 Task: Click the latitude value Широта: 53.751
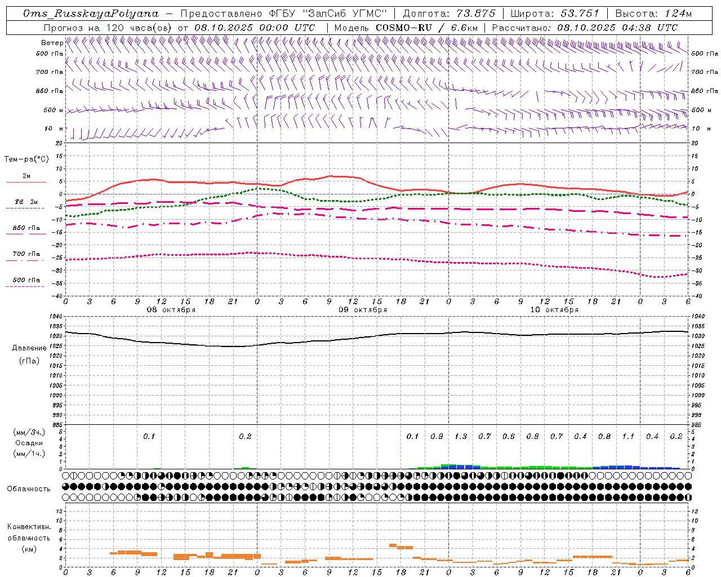(554, 14)
